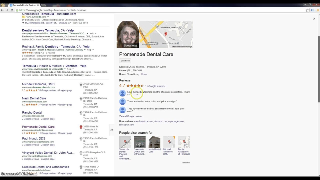
Task: Click the See photos thumbnail
Action: pyautogui.click(x=127, y=34)
